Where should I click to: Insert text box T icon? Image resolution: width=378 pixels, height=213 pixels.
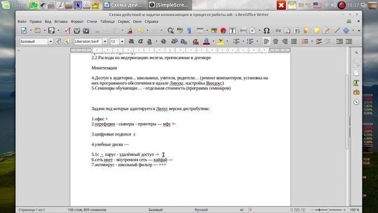[x=232, y=30]
